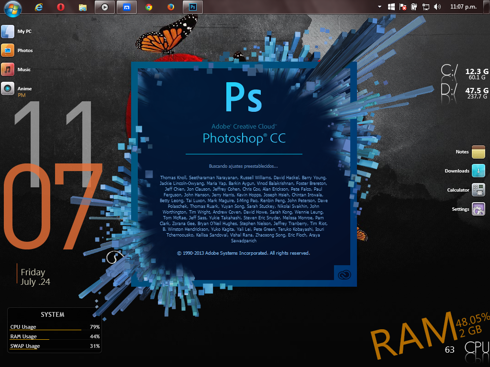Click the orange 07 minute digits

(x=53, y=206)
